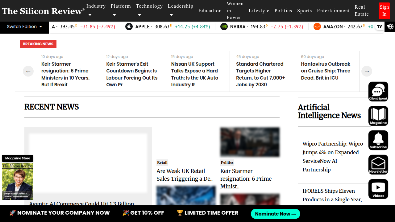
Task: Open Keir Starmer resignation article under Politics tag
Action: click(246, 179)
